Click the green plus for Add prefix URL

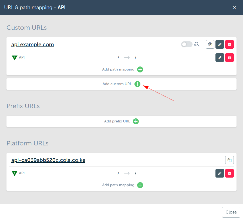(x=136, y=121)
